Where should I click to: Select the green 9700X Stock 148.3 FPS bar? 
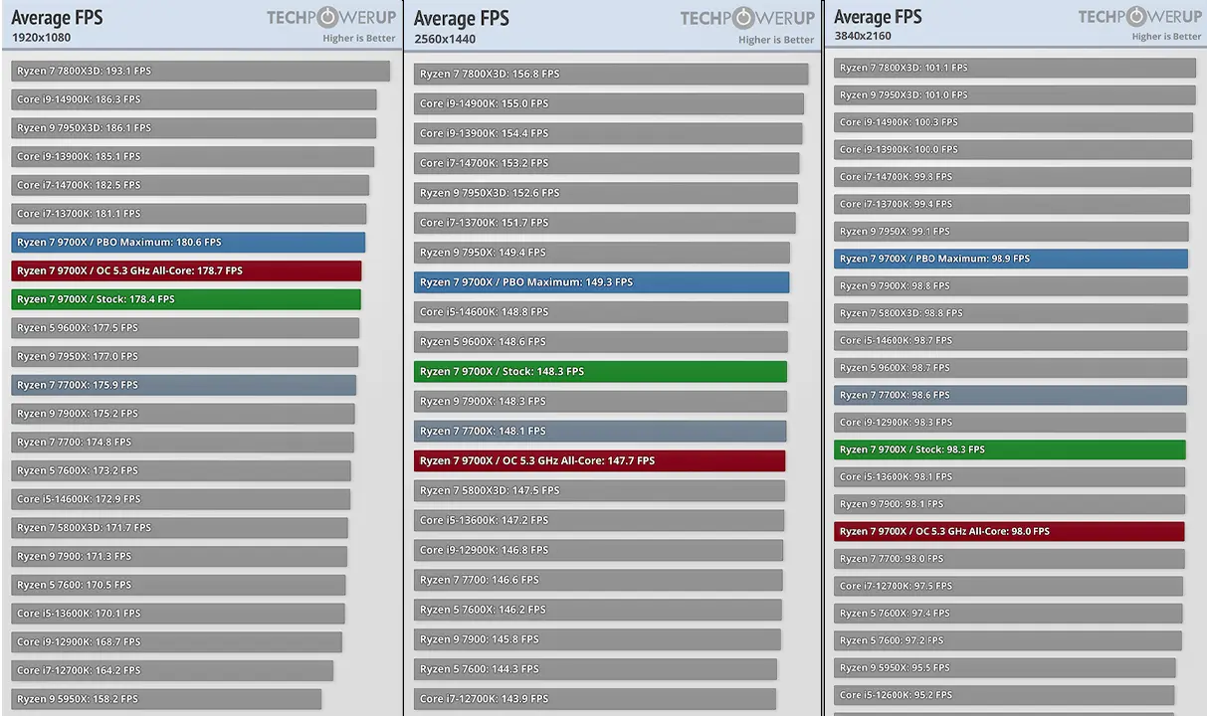(x=600, y=372)
